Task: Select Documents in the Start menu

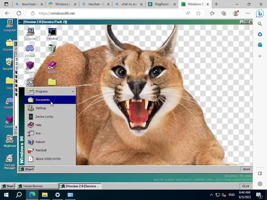Action: pyautogui.click(x=50, y=100)
